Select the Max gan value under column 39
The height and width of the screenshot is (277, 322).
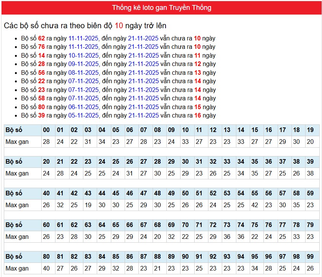[x=310, y=173]
